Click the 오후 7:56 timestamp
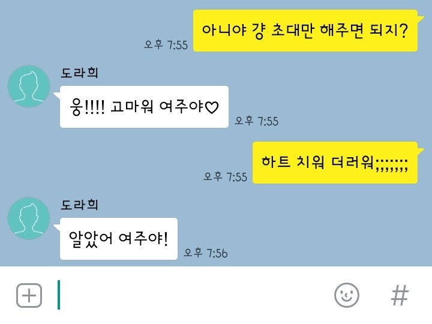 206,253
